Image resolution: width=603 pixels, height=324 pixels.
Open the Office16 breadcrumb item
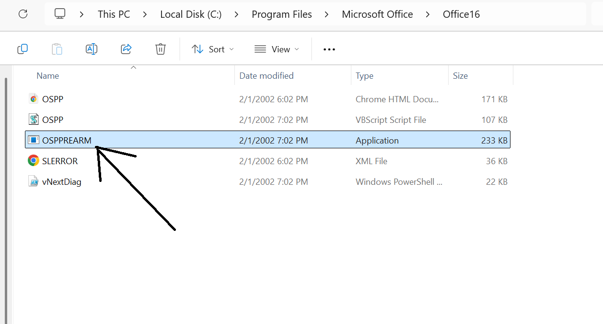click(461, 14)
